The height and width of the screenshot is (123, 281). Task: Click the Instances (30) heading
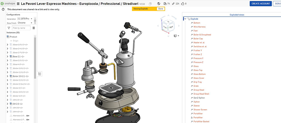[13, 33]
